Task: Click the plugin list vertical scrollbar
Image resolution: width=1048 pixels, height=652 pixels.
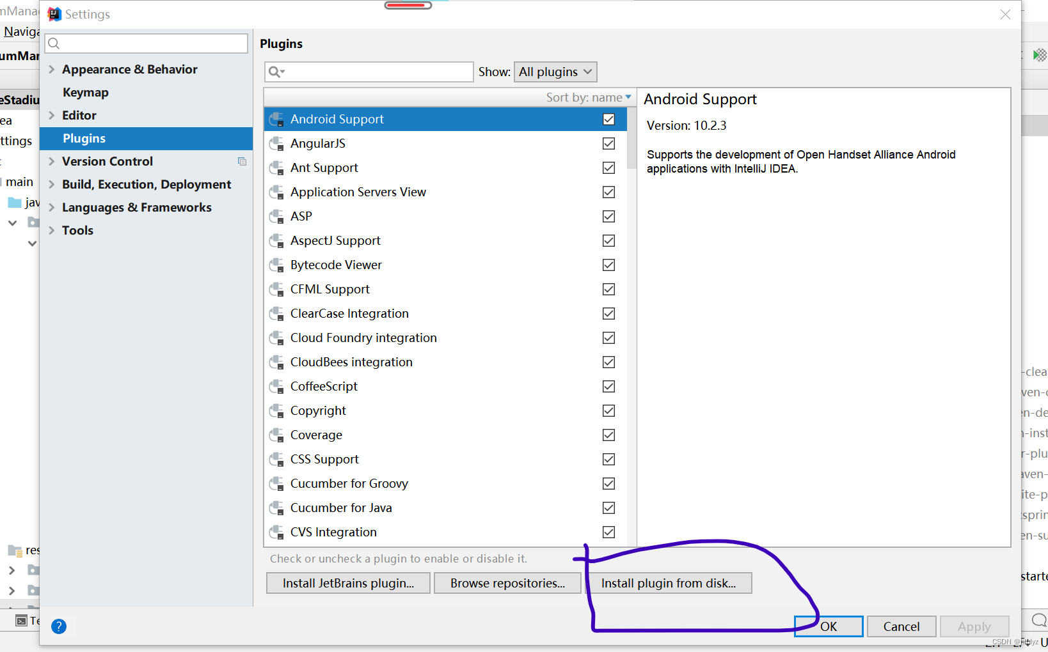Action: 631,137
